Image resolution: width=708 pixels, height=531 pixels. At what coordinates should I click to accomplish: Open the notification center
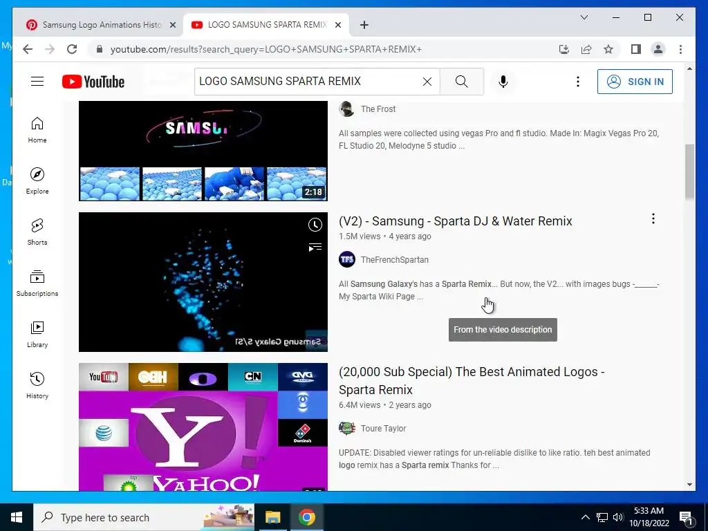(x=685, y=517)
